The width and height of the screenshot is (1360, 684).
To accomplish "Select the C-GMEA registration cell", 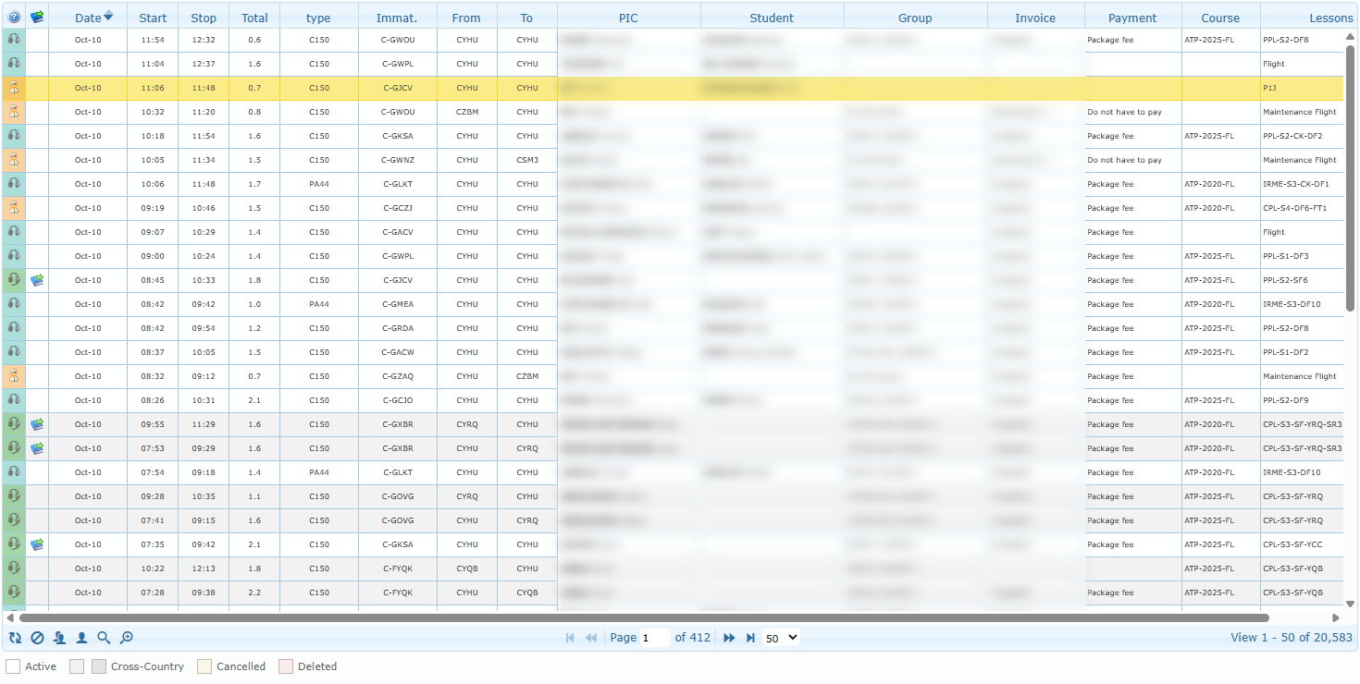I will tap(398, 304).
